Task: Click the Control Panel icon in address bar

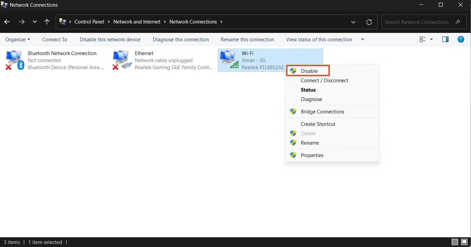Action: pyautogui.click(x=63, y=21)
